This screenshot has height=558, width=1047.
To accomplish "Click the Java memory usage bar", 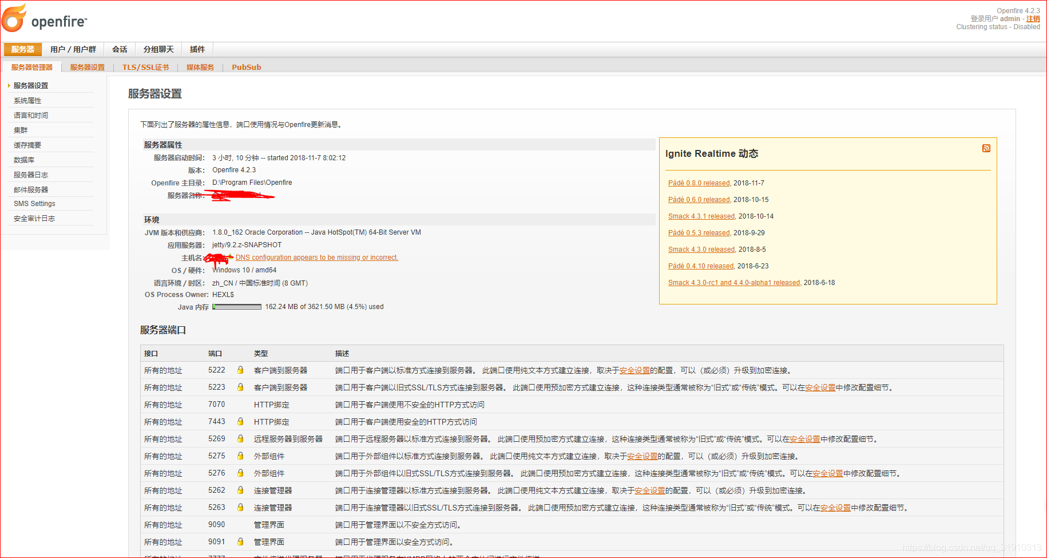I will 237,307.
